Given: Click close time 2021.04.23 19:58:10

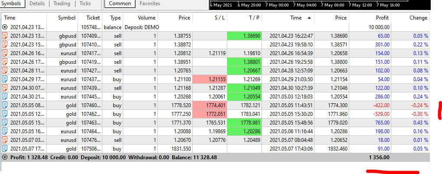Looking at the screenshot, I should coord(290,45).
